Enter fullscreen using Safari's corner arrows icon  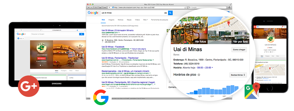coord(230,4)
